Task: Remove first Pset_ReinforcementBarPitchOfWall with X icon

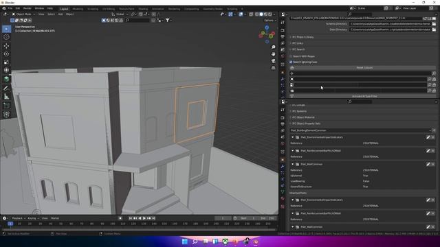Action: click(x=433, y=151)
